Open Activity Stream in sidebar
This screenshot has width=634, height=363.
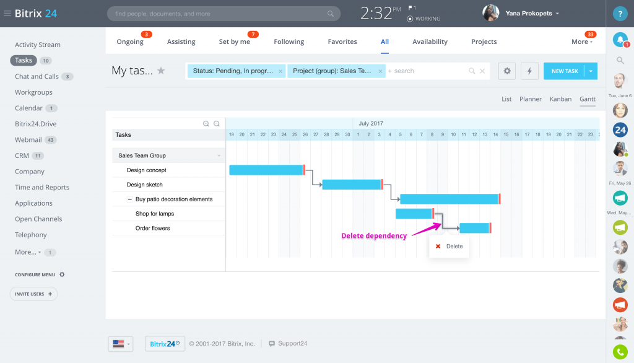(38, 45)
